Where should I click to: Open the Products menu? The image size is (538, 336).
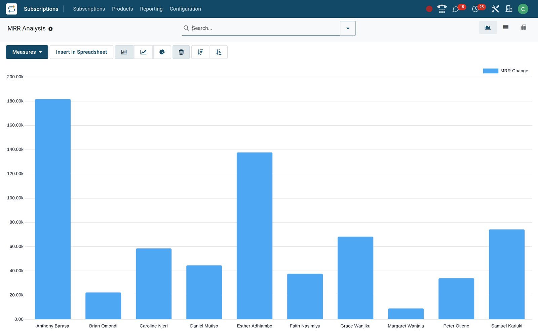[122, 9]
